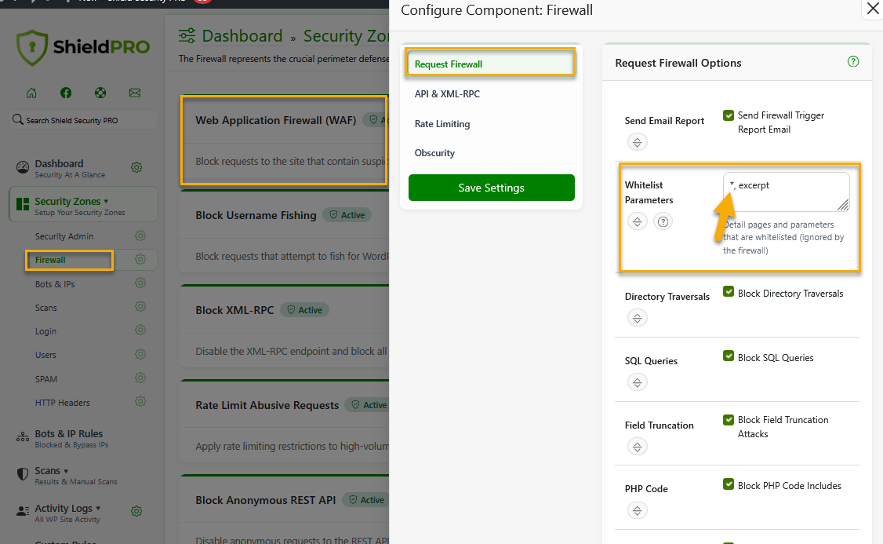Open gear settings for Security Admin
Screen dimensions: 883x544
pos(140,235)
